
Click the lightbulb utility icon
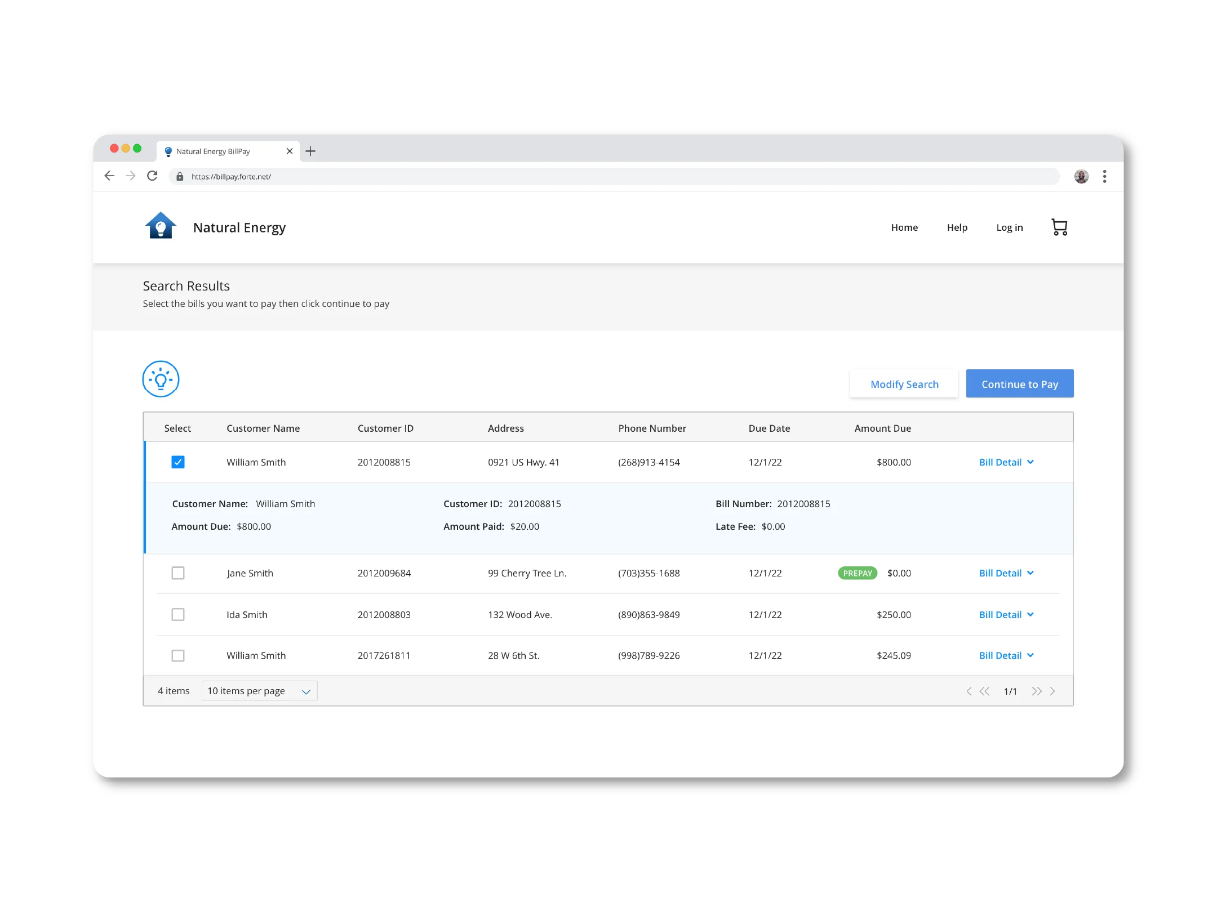[x=161, y=379]
